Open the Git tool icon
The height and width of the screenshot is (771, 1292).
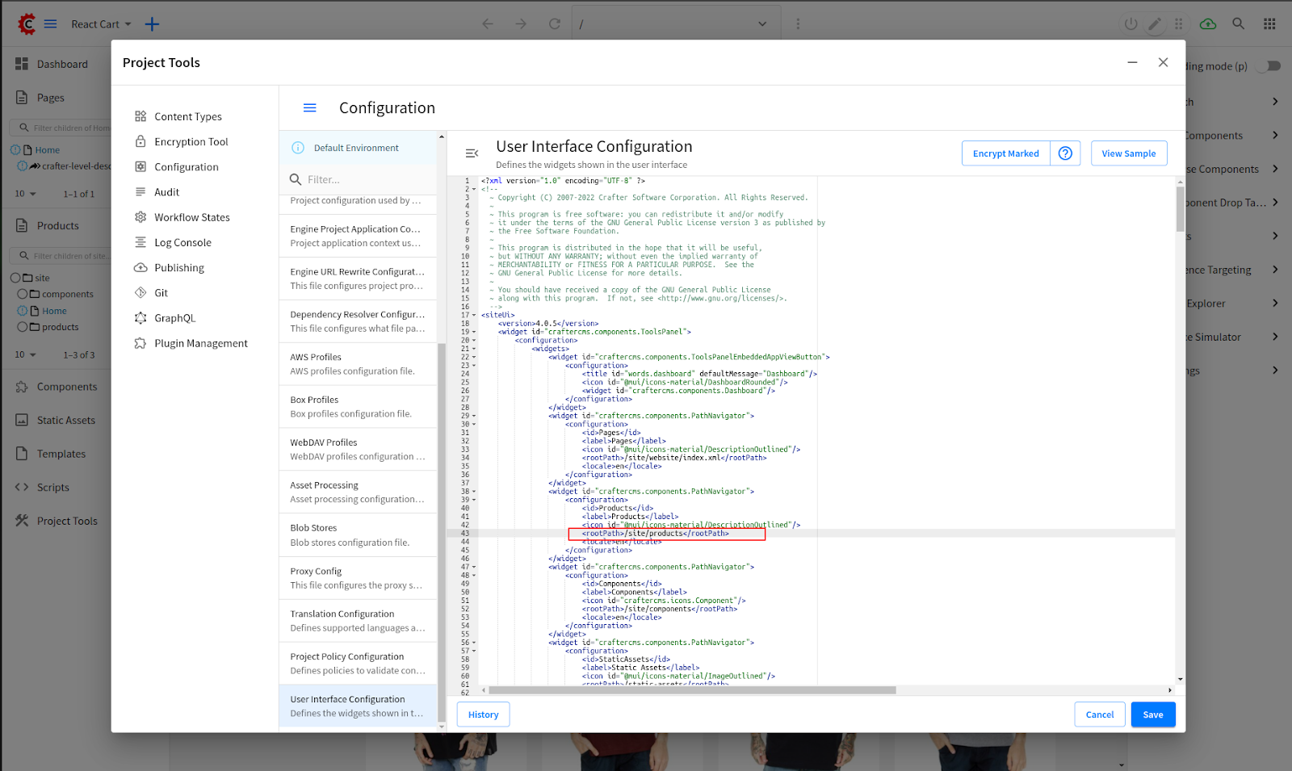tap(141, 293)
